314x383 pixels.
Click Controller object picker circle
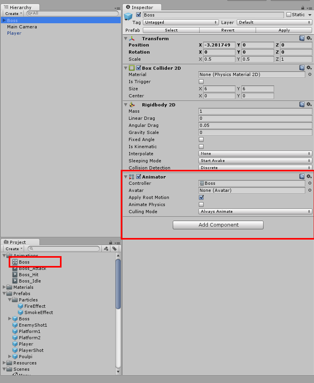310,183
